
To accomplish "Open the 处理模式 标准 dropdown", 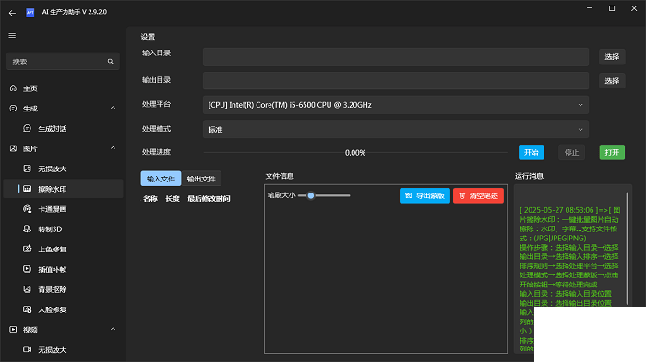I will point(396,129).
